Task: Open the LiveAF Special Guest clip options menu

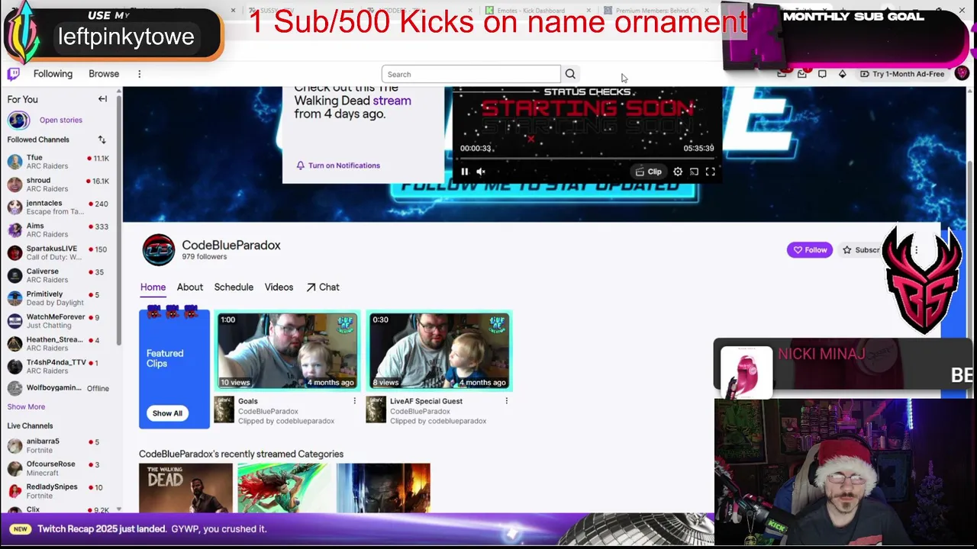Action: tap(506, 401)
